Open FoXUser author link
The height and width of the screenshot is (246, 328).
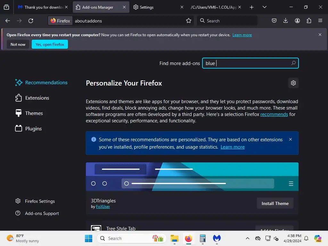pos(103,207)
